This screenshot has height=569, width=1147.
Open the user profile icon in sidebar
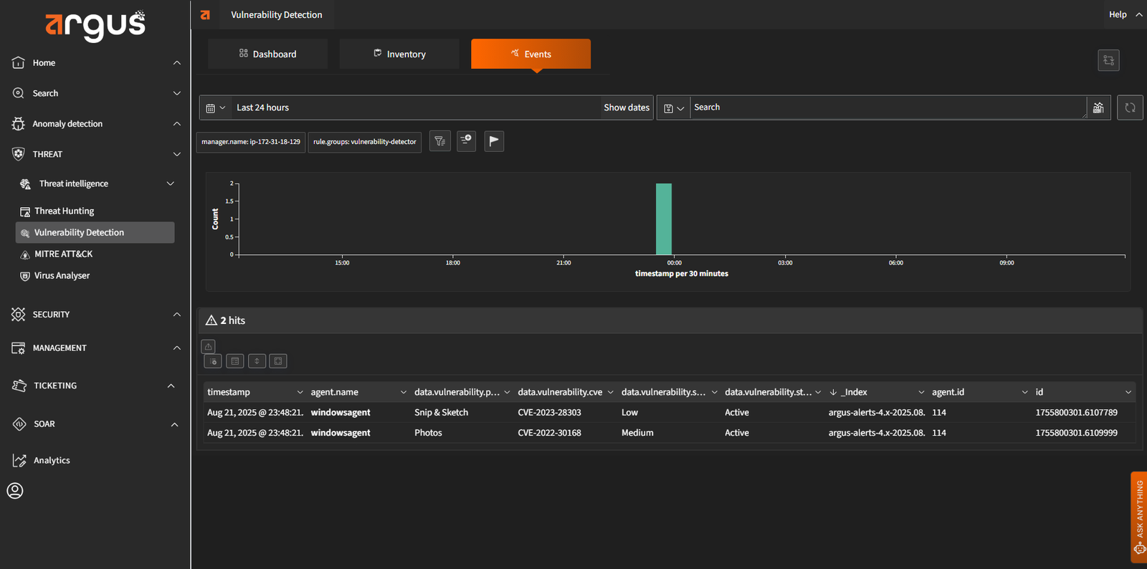click(x=15, y=491)
